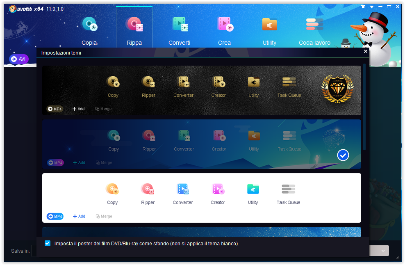Click Add in blue night theme preview

[x=79, y=162]
